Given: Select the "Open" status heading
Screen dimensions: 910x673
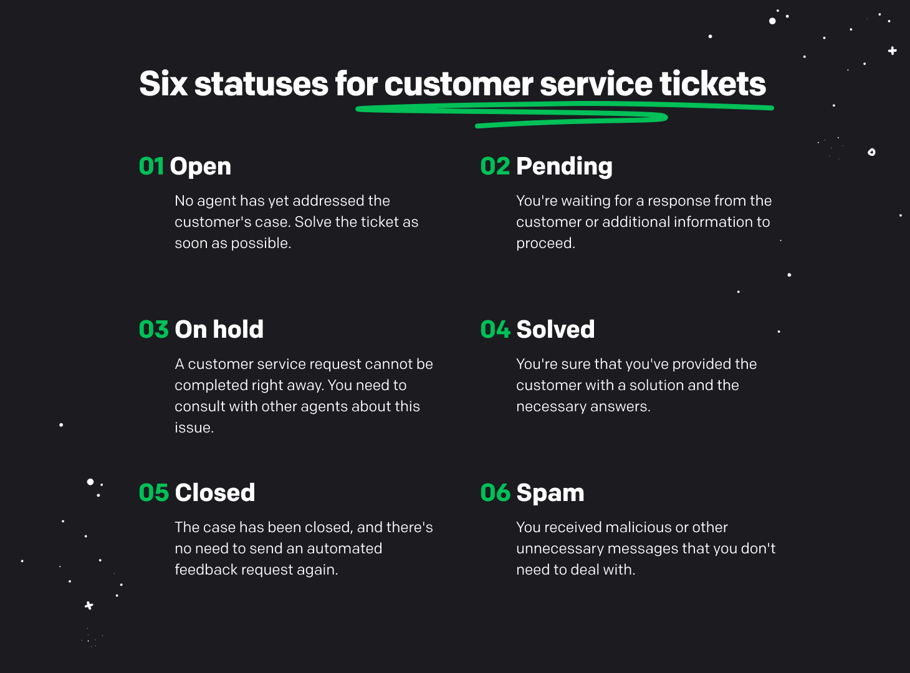Looking at the screenshot, I should [200, 166].
